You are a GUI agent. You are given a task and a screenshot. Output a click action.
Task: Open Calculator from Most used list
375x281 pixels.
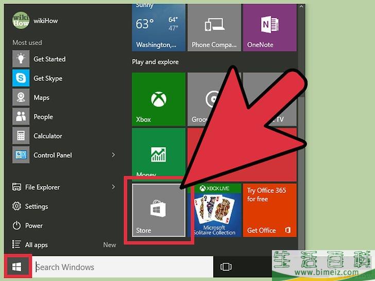[x=47, y=136]
